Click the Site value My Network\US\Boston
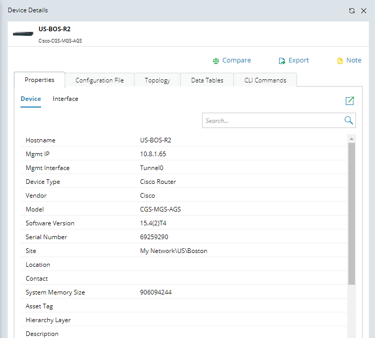This screenshot has width=375, height=338. (x=173, y=251)
